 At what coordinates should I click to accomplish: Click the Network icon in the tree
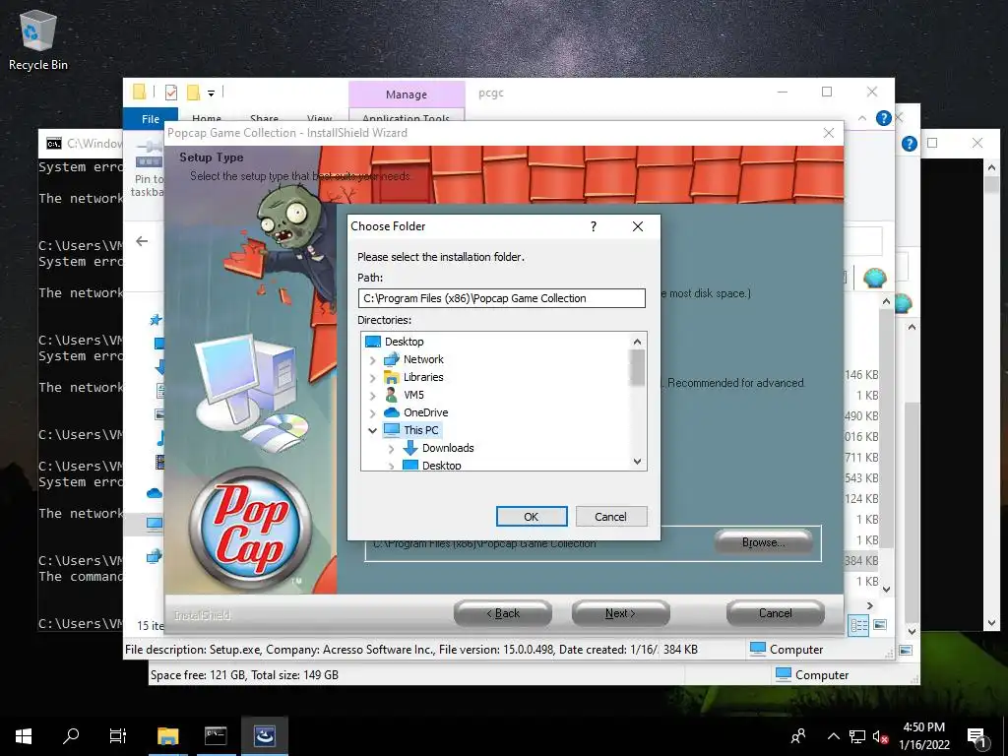392,359
